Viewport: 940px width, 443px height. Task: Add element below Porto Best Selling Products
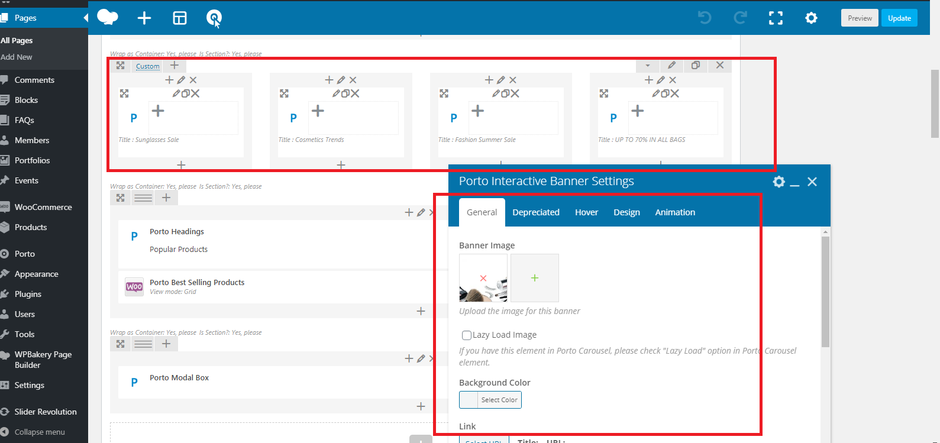point(421,311)
